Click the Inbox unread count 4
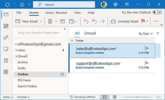Image resolution: width=165 pixels, height=100 pixels. click(63, 50)
